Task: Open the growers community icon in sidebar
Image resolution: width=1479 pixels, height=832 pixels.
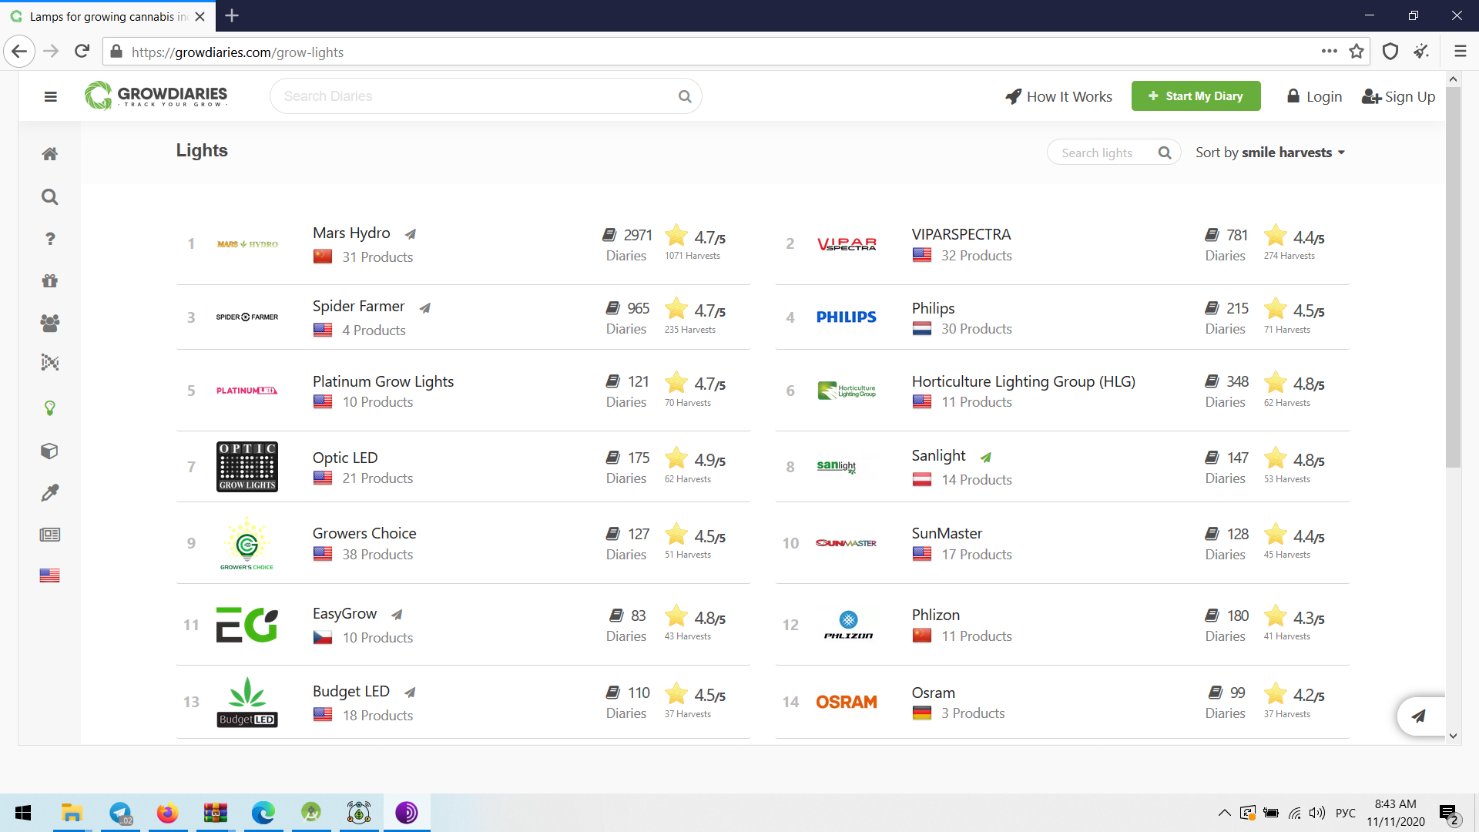Action: pyautogui.click(x=50, y=324)
